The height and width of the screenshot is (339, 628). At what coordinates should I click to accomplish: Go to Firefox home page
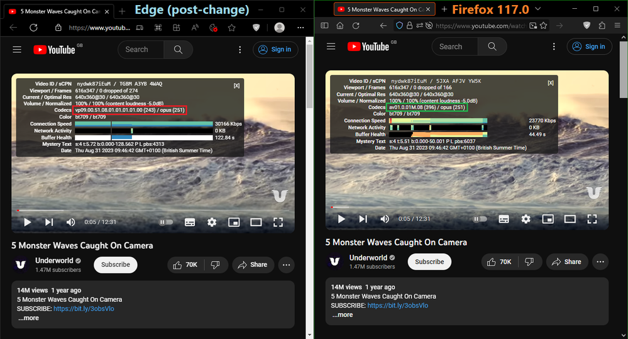pyautogui.click(x=340, y=26)
